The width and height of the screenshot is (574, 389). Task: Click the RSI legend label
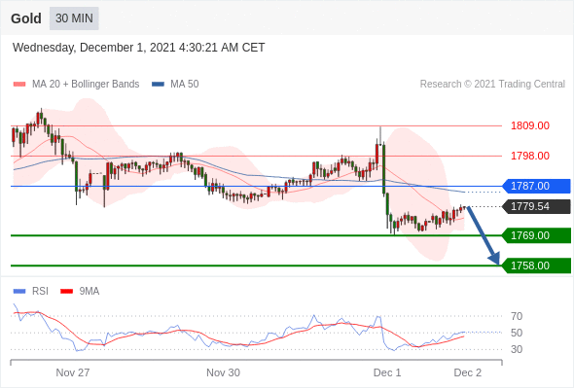[40, 292]
